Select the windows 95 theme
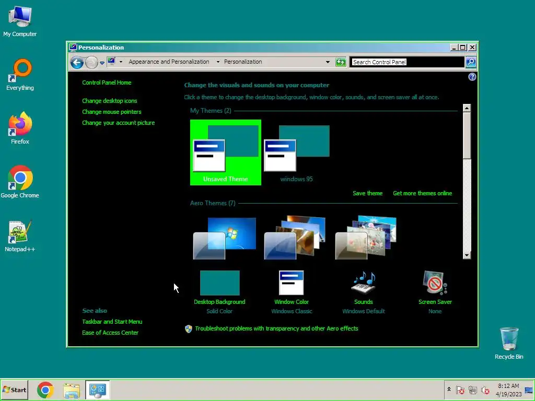The image size is (535, 401). [x=297, y=152]
